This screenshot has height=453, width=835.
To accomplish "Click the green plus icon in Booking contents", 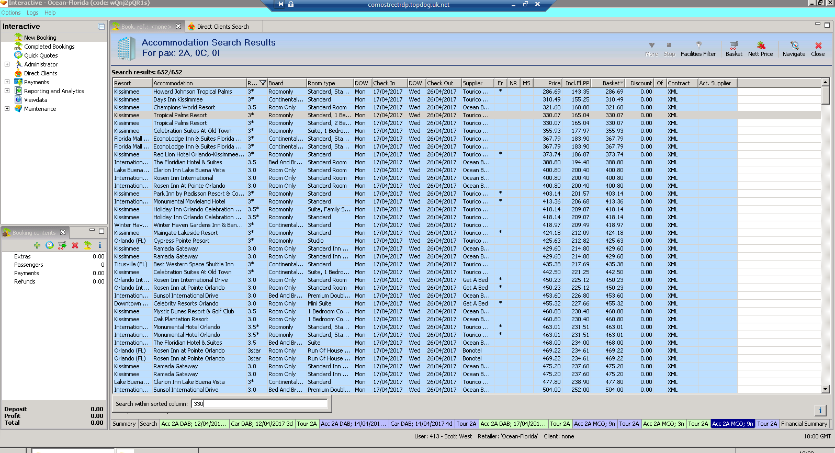I will pyautogui.click(x=37, y=245).
